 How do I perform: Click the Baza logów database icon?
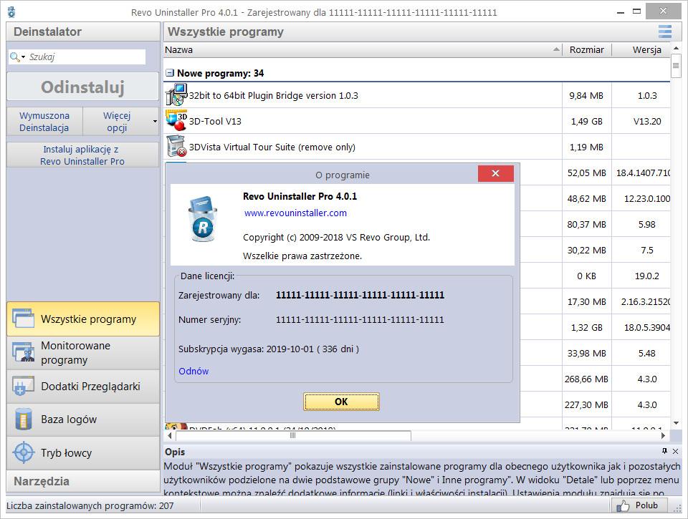(x=23, y=419)
